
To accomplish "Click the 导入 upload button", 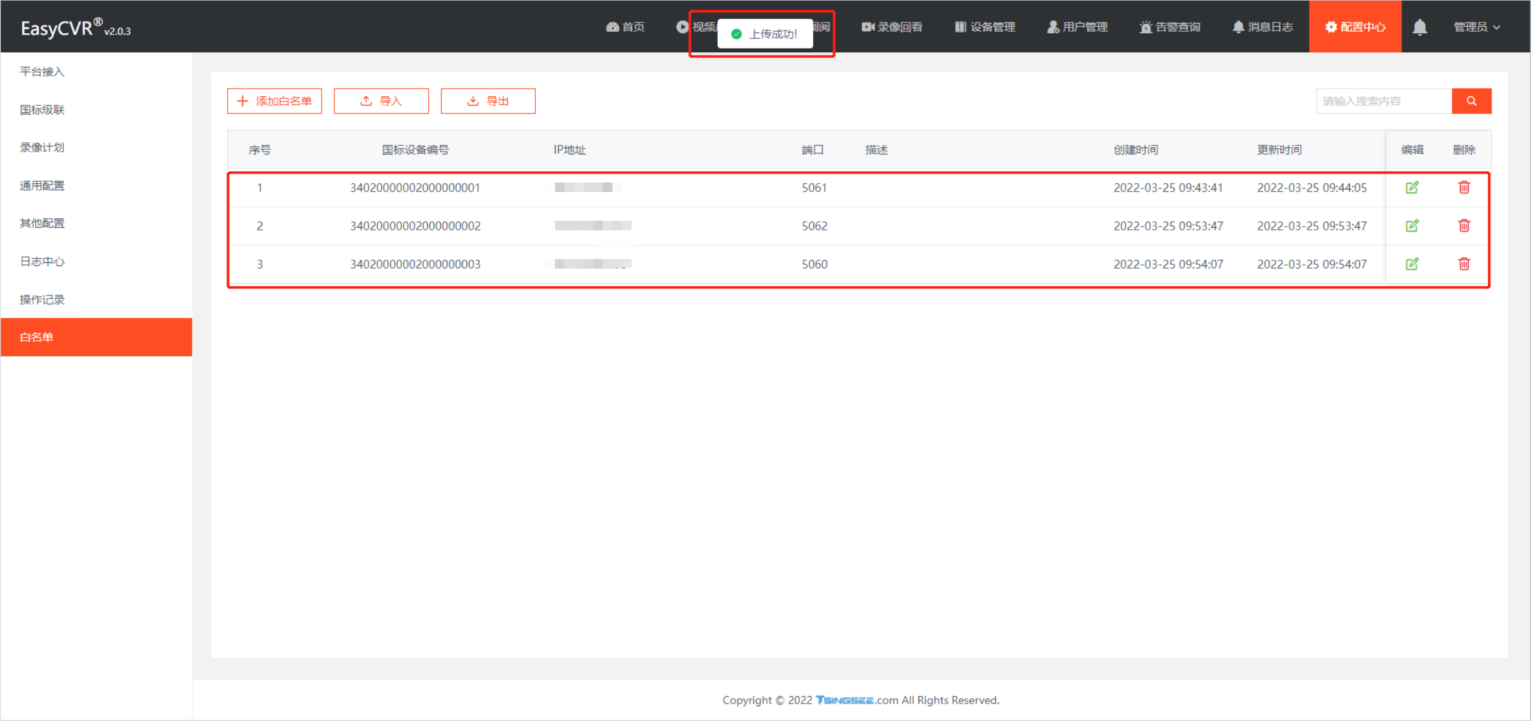I will 381,101.
